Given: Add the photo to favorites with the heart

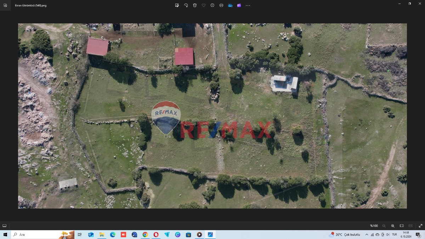Looking at the screenshot, I should coord(204,5).
